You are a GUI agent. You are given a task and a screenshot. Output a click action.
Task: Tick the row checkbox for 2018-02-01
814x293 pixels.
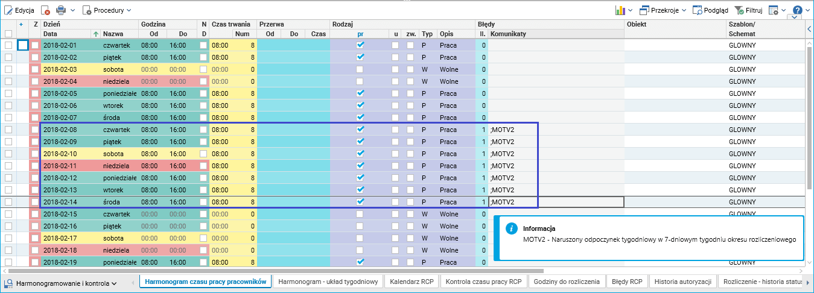(x=8, y=45)
